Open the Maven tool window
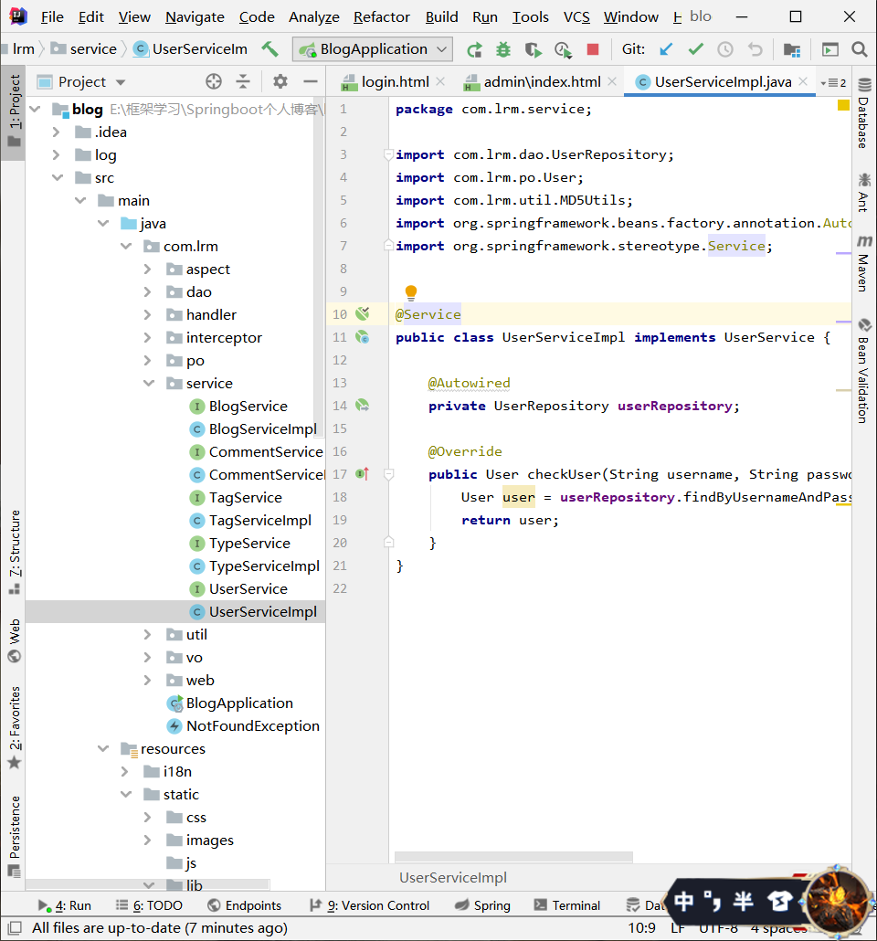This screenshot has height=941, width=877. click(864, 263)
